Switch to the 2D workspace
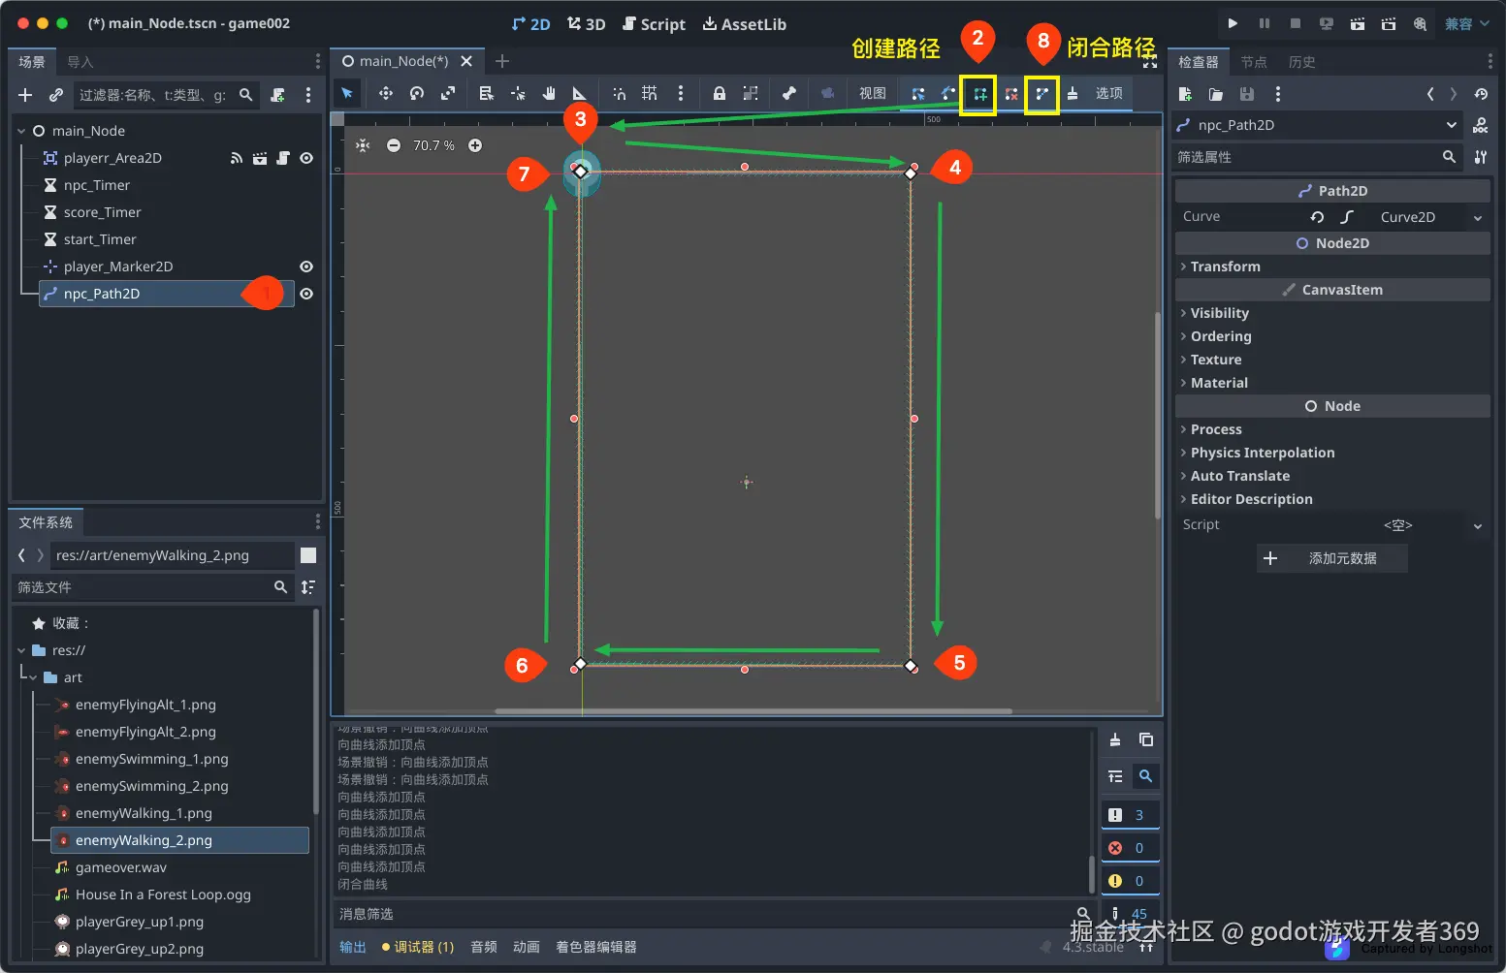The image size is (1506, 973). click(530, 24)
